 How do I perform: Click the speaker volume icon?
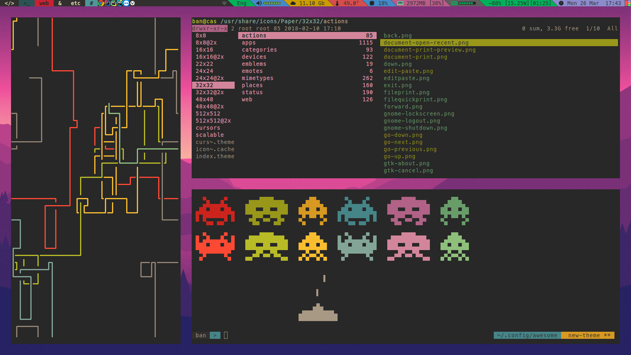[259, 3]
